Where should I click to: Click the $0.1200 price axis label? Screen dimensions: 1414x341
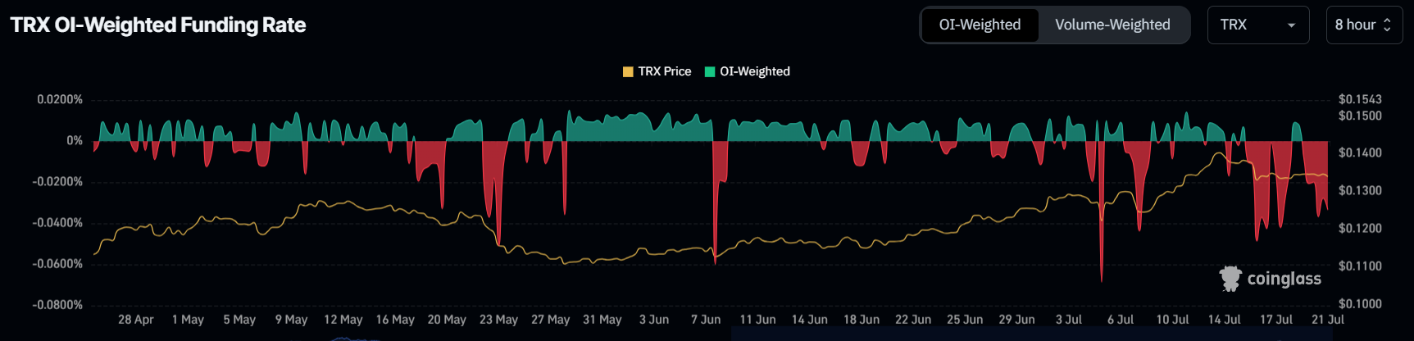coord(1360,229)
